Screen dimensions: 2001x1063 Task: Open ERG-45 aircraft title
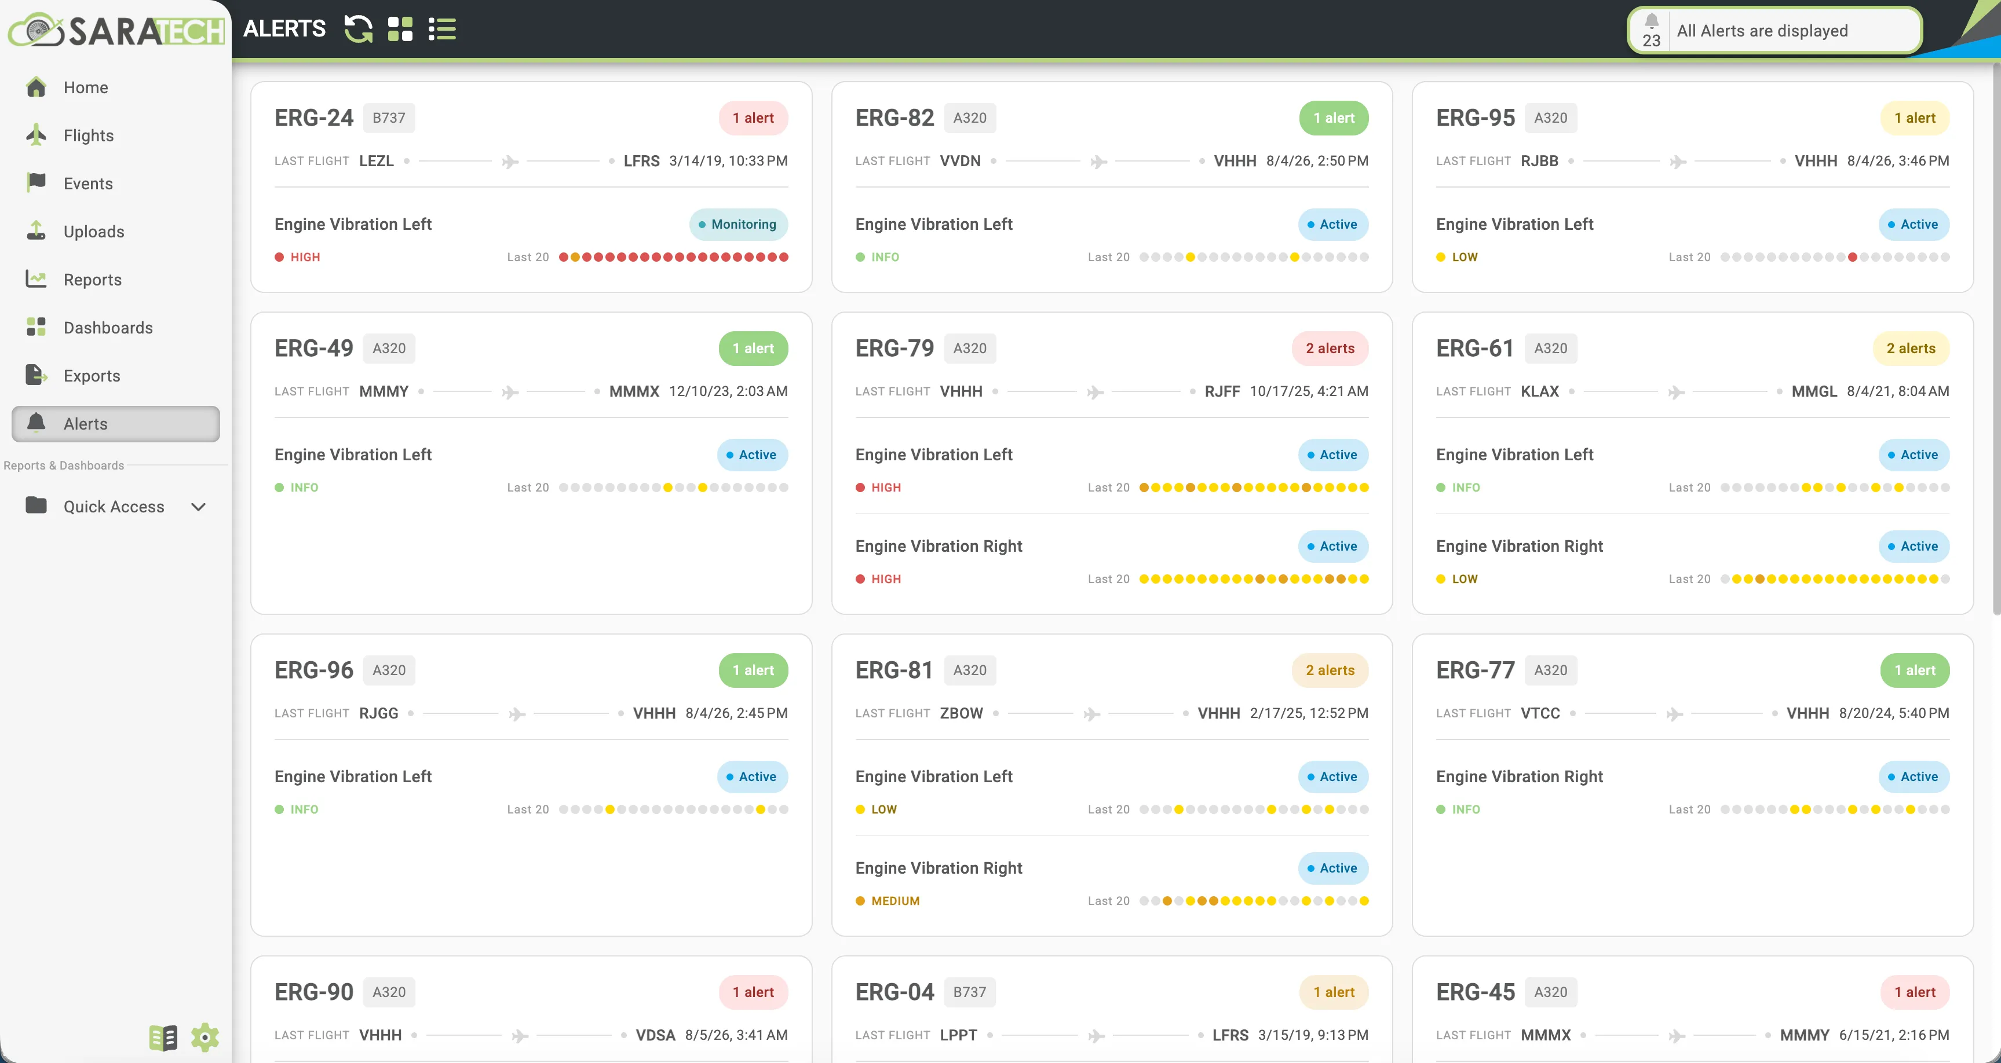coord(1475,992)
